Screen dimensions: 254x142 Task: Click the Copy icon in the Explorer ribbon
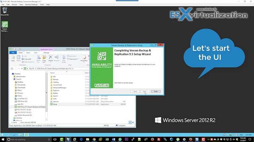[x=13, y=58]
